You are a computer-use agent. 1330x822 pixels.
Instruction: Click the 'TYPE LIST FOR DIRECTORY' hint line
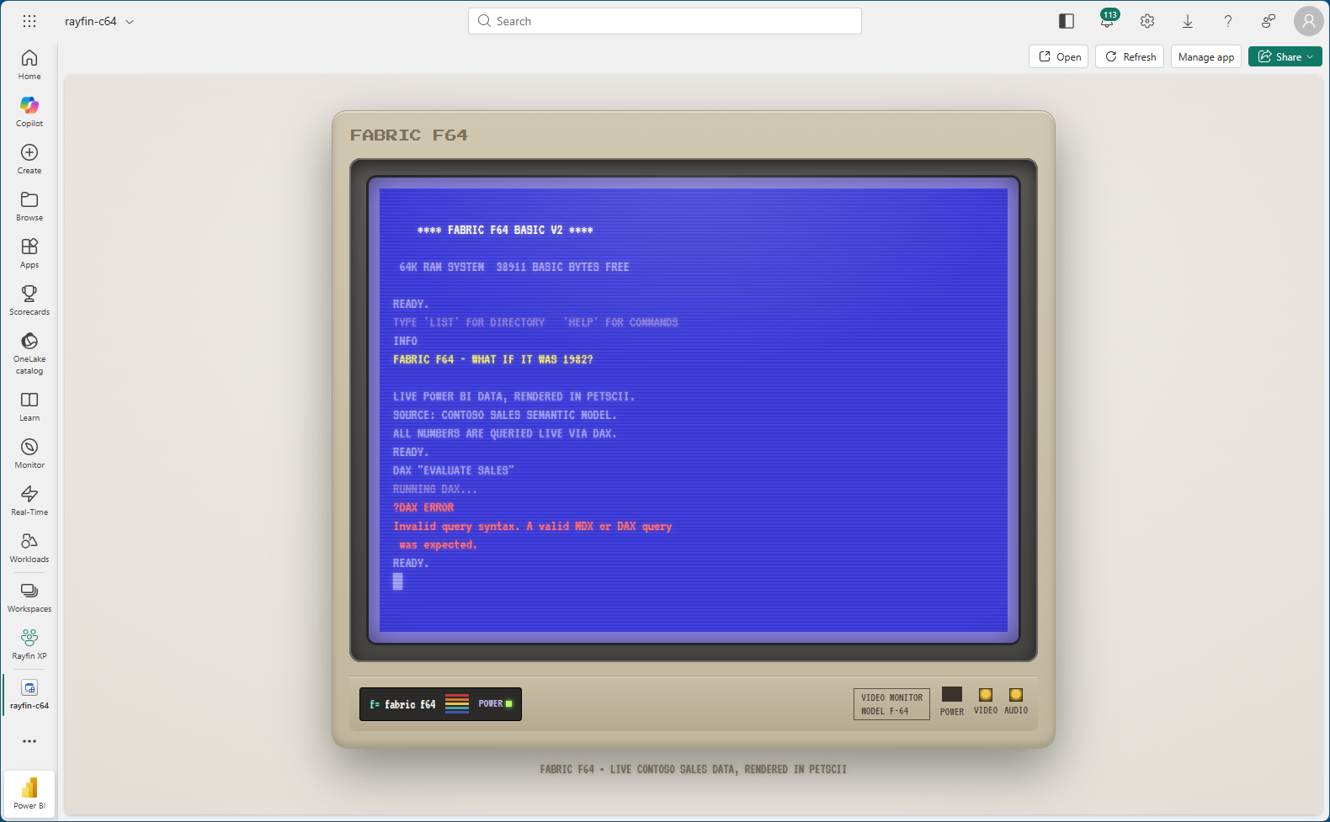(535, 322)
